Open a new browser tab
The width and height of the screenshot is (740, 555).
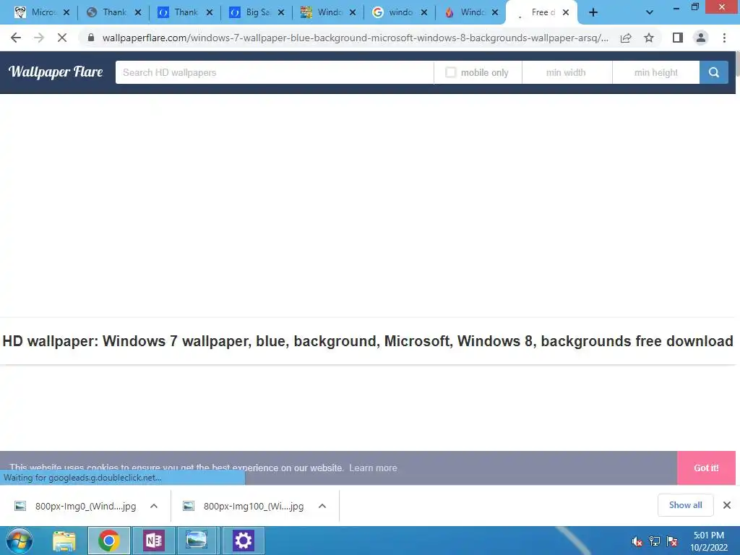point(593,13)
